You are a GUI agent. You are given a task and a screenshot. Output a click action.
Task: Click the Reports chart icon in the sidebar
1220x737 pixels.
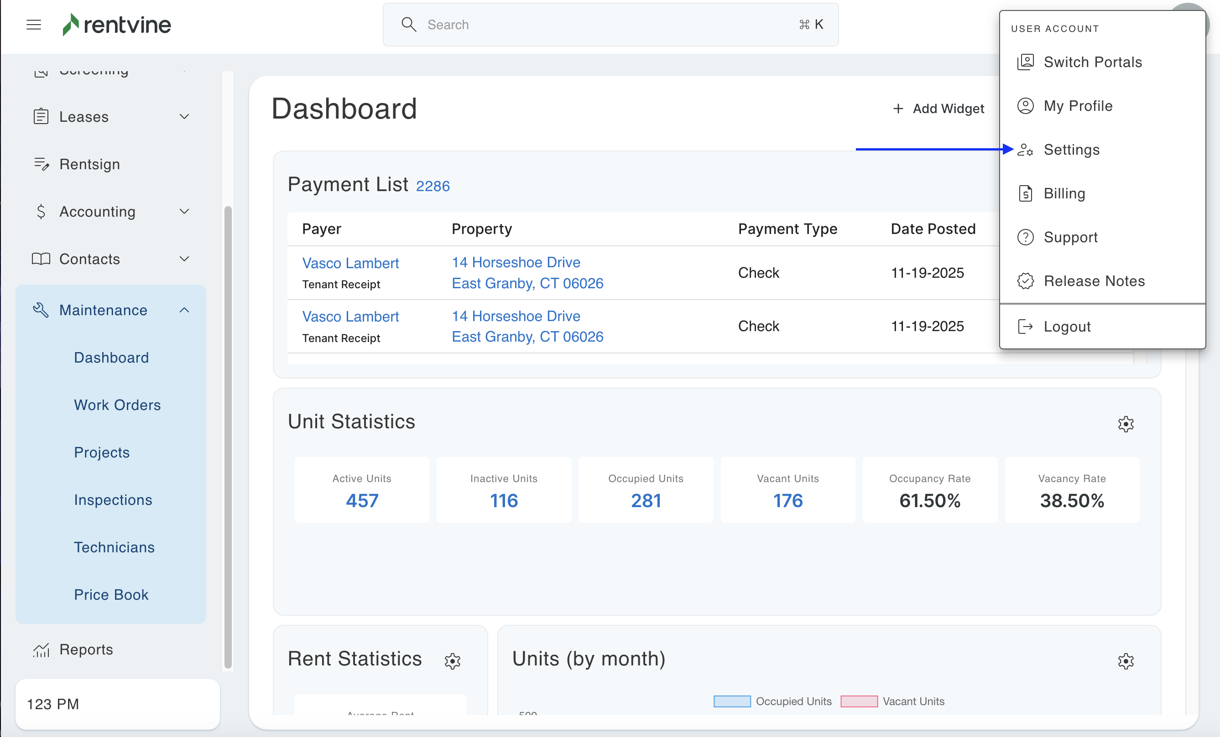click(41, 649)
